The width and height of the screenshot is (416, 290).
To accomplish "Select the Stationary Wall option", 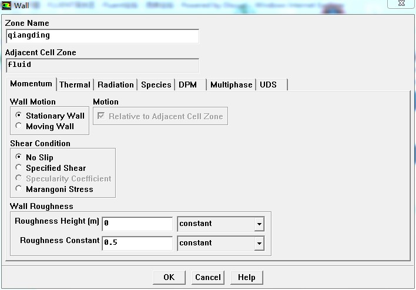I will coord(19,116).
